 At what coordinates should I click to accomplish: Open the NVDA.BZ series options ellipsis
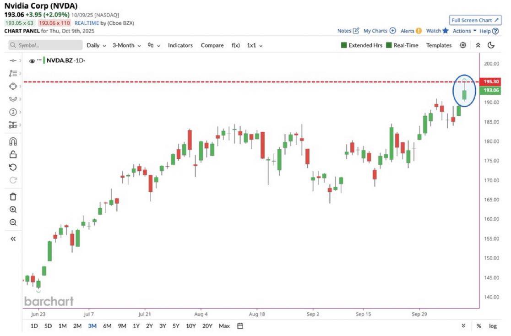[x=39, y=60]
